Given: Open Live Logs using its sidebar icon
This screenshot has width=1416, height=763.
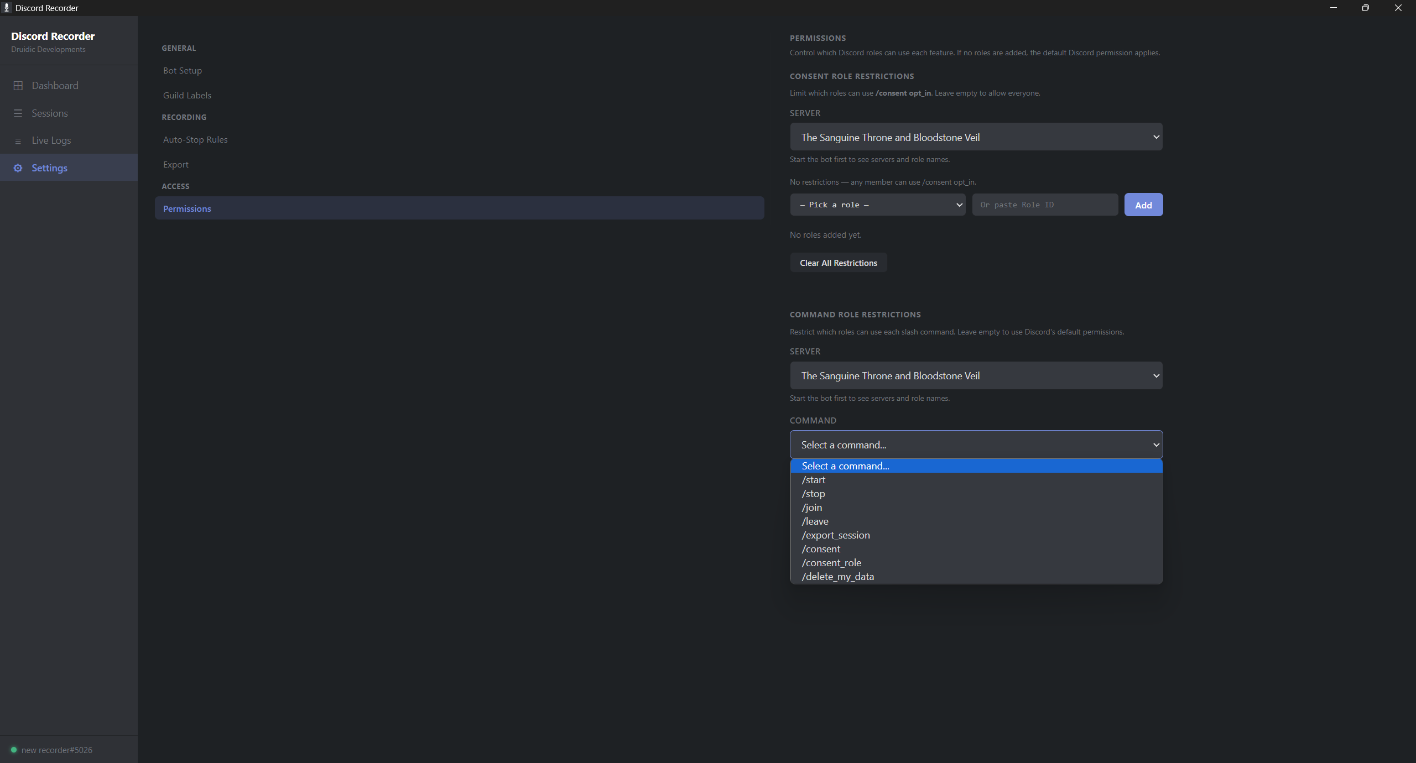Looking at the screenshot, I should (18, 140).
